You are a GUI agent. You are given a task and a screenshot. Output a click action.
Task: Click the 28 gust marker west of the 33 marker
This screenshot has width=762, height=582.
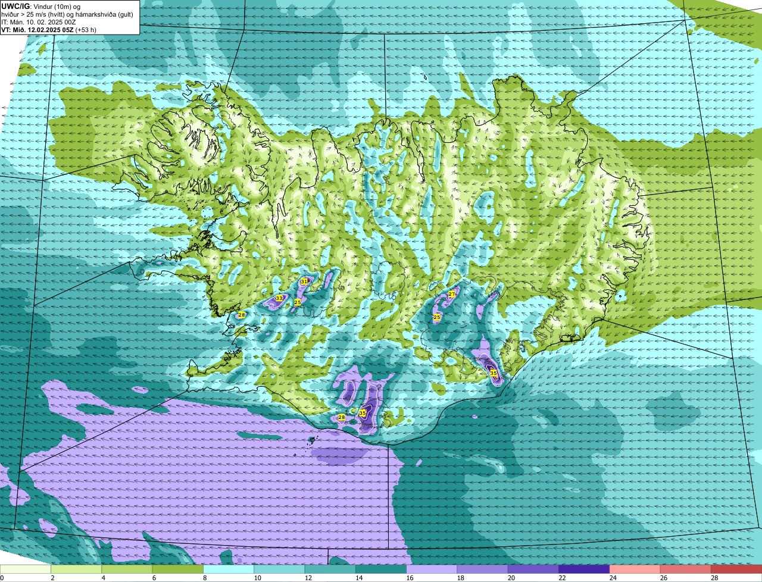[x=242, y=315]
